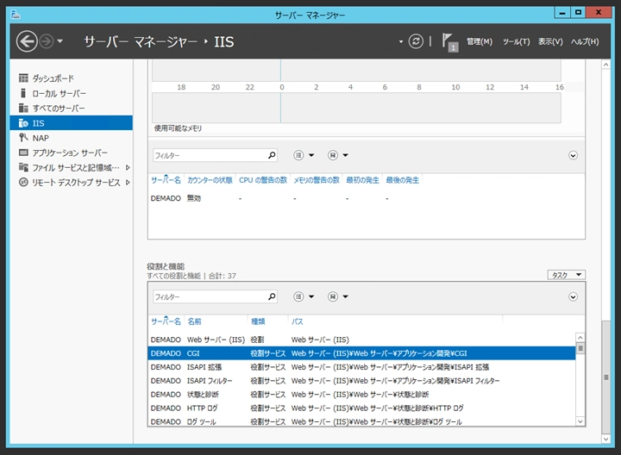Viewport: 621px width, 455px height.
Task: Select すべてのサーバー in the sidebar
Action: (x=72, y=108)
